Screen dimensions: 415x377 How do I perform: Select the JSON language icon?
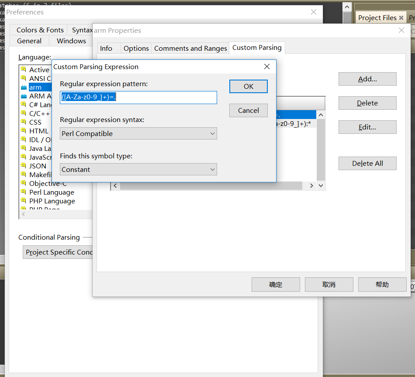23,166
